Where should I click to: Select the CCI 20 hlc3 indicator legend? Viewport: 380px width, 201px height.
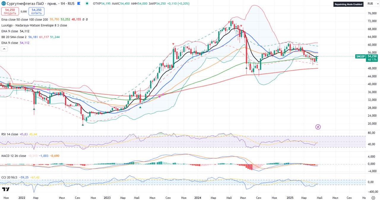click(x=9, y=177)
